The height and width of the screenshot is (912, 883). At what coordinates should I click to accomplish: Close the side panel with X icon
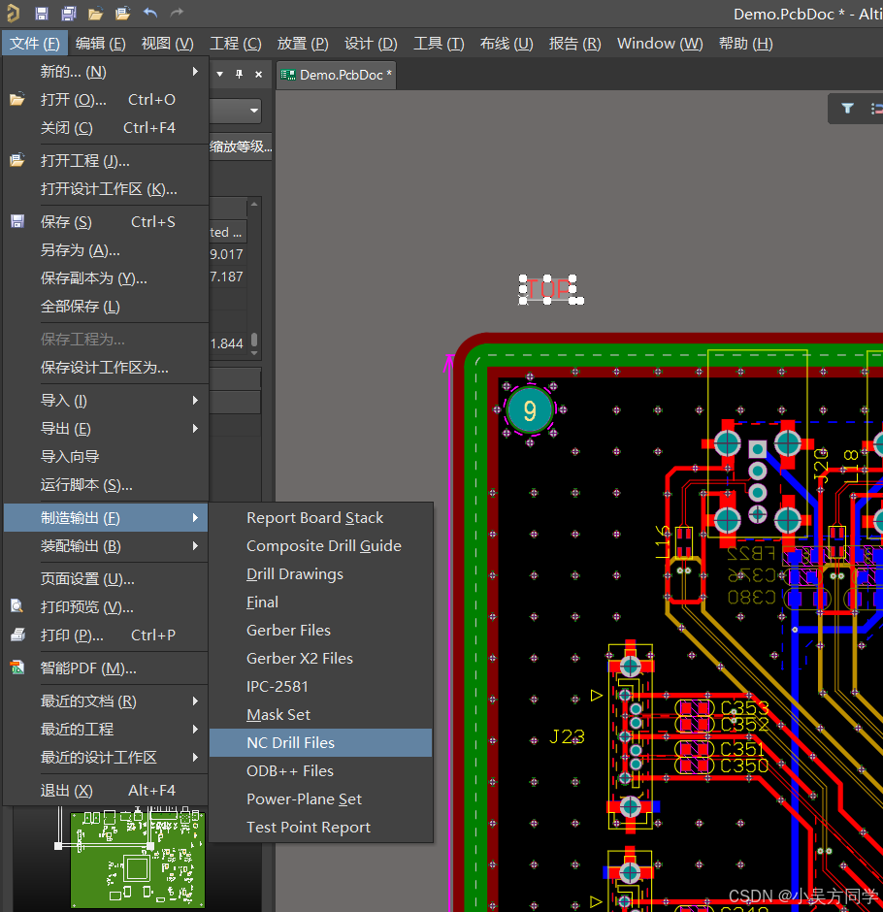pos(259,75)
